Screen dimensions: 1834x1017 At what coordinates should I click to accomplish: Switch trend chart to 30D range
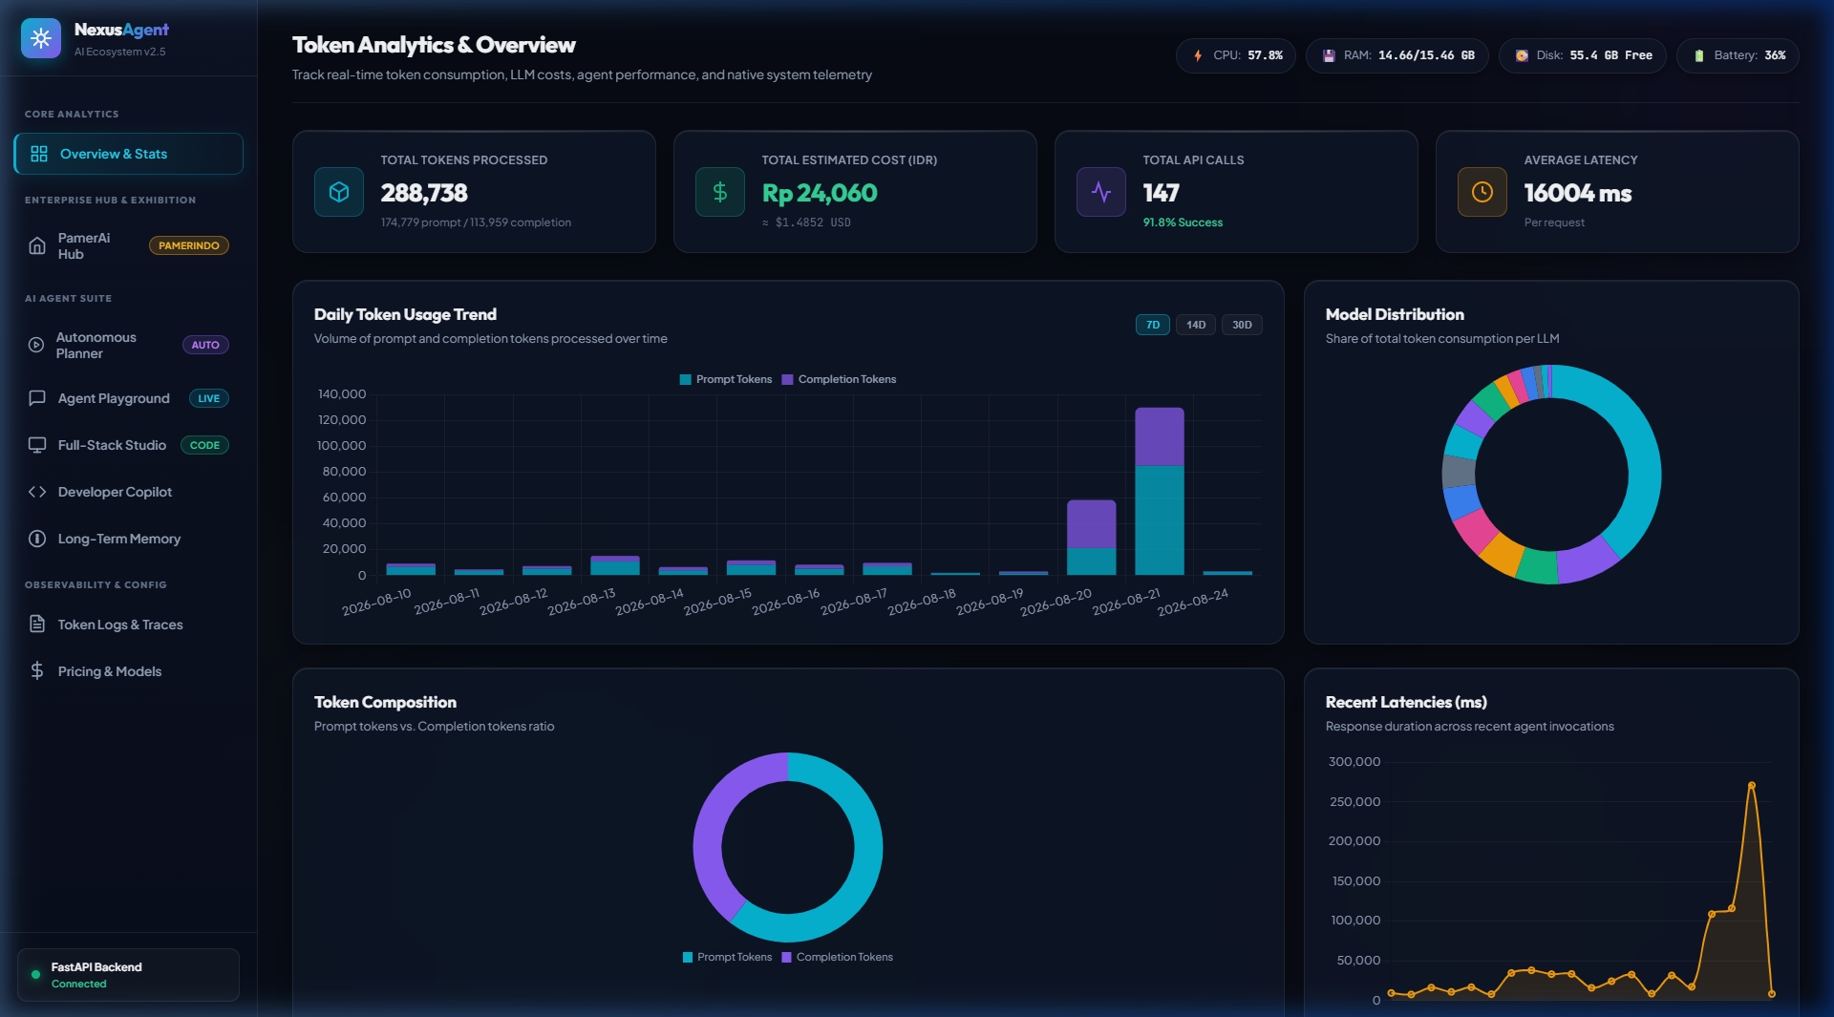point(1242,325)
